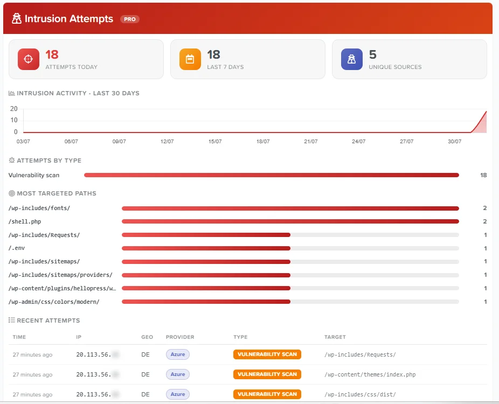Click the 5 Unique Sources count
The width and height of the screenshot is (499, 404).
coord(373,54)
